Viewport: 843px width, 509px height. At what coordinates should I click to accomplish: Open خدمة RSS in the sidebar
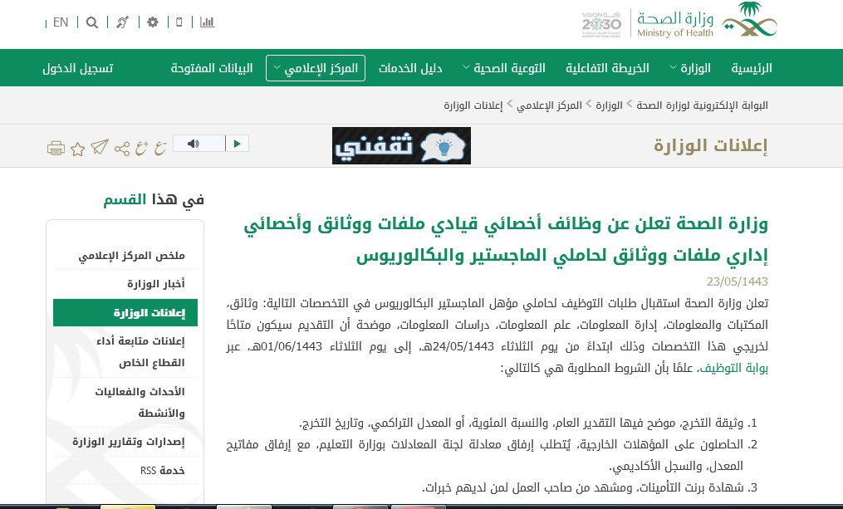click(x=162, y=470)
